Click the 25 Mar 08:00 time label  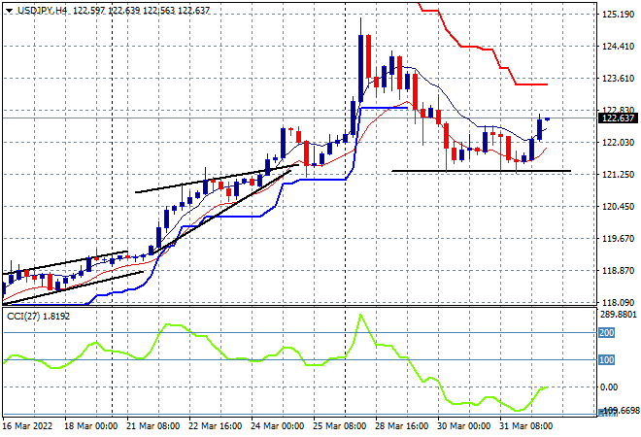pyautogui.click(x=339, y=426)
